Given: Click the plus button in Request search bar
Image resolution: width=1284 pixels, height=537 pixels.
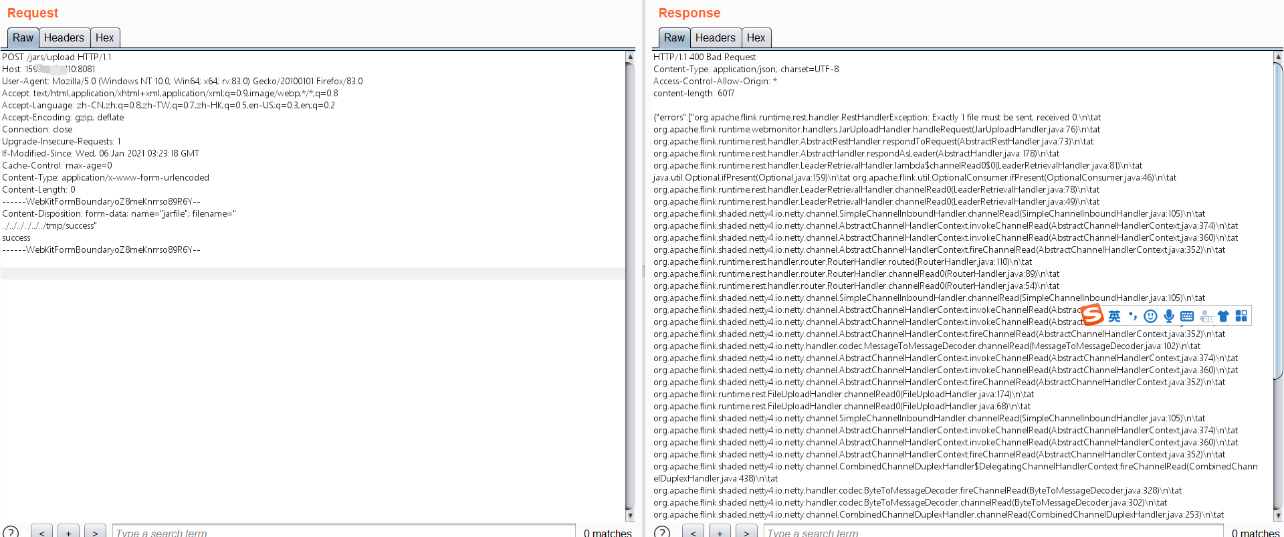Looking at the screenshot, I should tap(68, 532).
